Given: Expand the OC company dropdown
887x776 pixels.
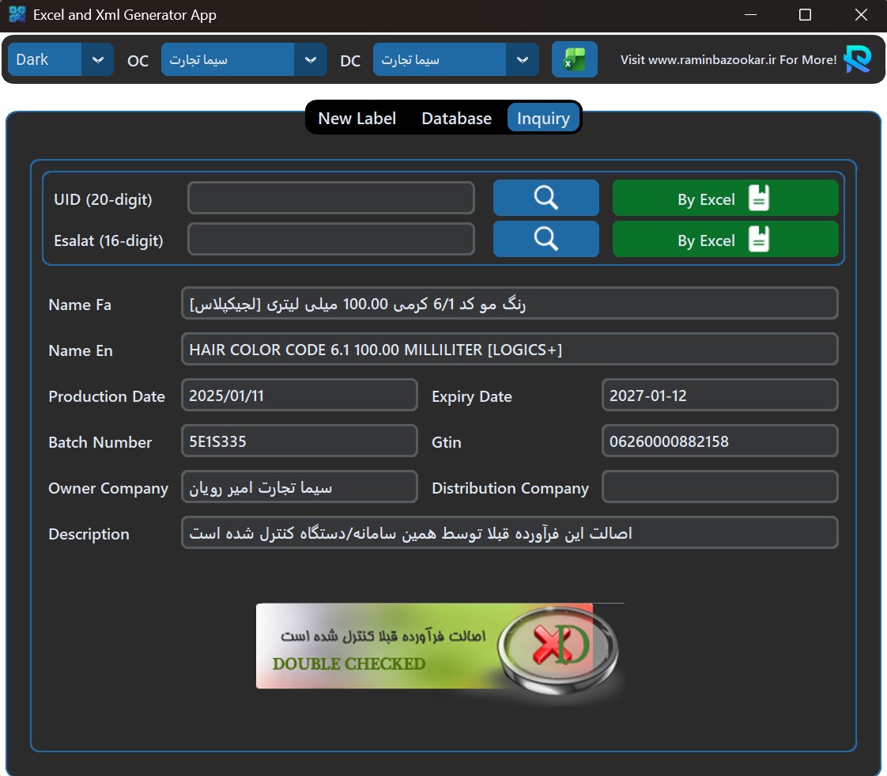Looking at the screenshot, I should (x=310, y=59).
